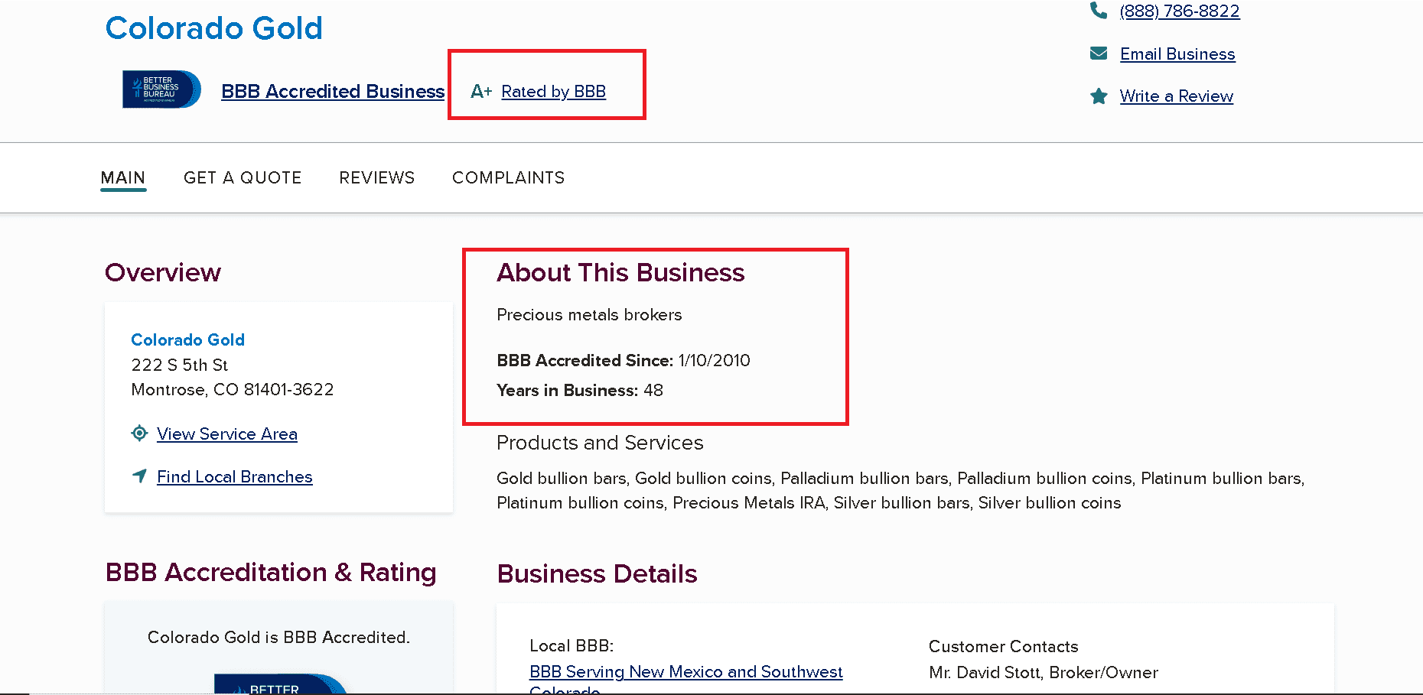Click the location pin icon beside View Service Area

pos(139,433)
